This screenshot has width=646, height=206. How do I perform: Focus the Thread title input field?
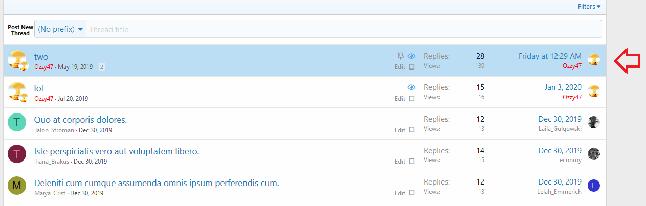point(343,29)
